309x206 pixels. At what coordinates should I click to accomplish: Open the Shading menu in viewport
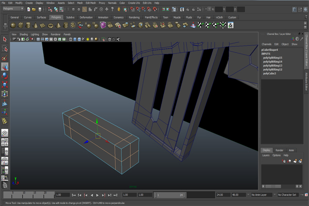click(x=24, y=35)
